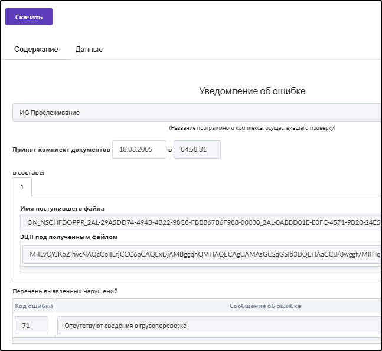This screenshot has width=382, height=351.
Task: Click the scrollbar strip beneath the errors table
Action: click(x=197, y=340)
